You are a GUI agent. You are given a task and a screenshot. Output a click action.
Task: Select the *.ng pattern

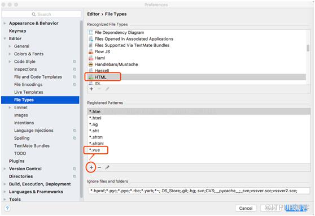click(199, 124)
